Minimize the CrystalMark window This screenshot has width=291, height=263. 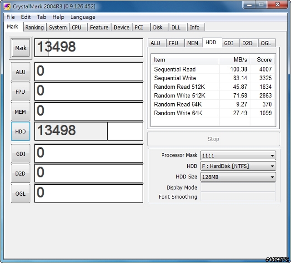(x=250, y=5)
